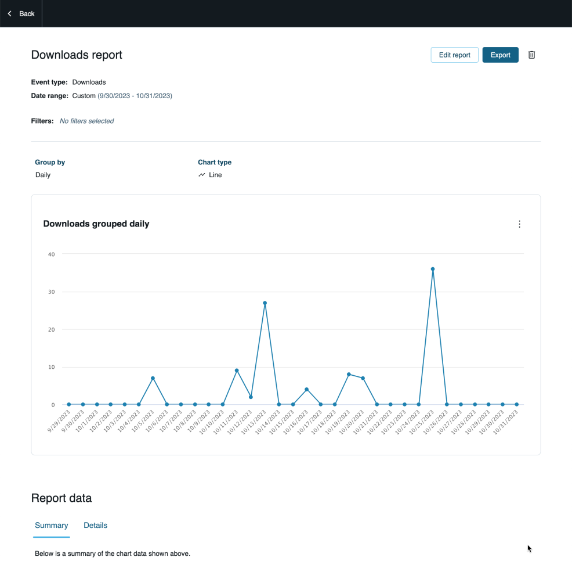
Task: Click the 'No filters selected' text
Action: (87, 121)
